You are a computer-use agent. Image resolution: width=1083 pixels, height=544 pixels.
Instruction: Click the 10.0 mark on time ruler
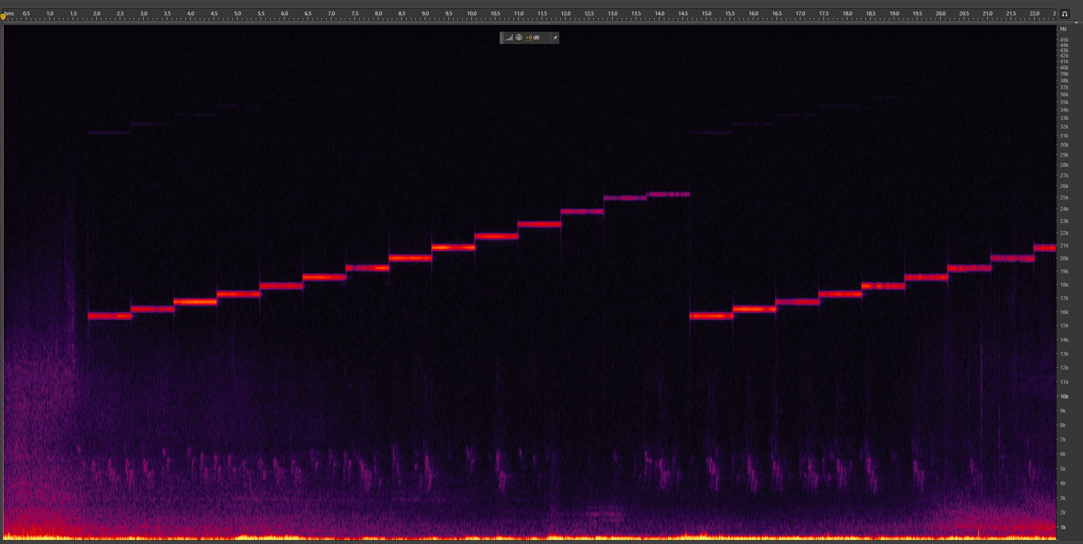point(472,13)
